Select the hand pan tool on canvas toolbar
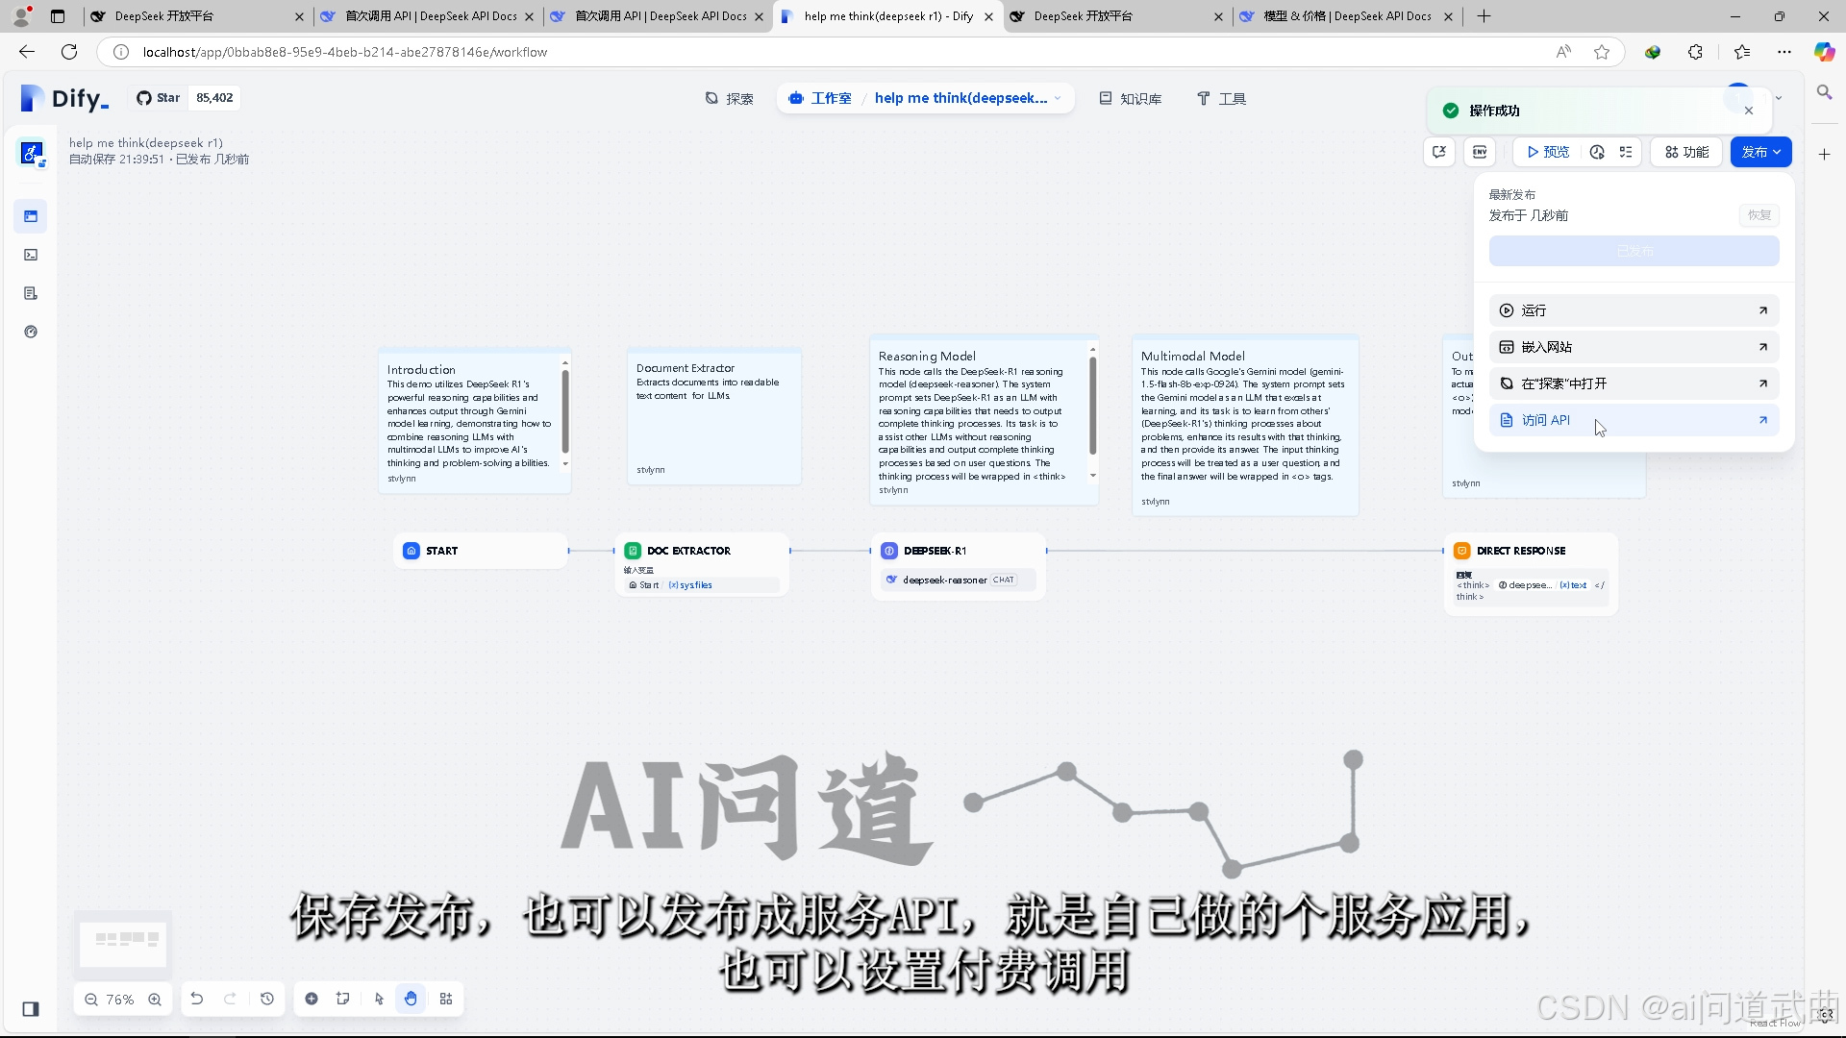1846x1038 pixels. point(412,999)
